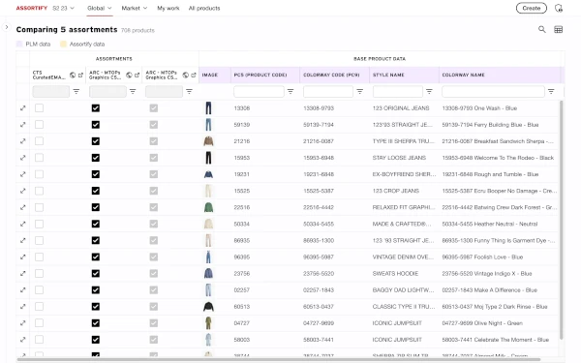Toggle greyed second ARC box for 19231
The height and width of the screenshot is (363, 581).
click(x=153, y=174)
